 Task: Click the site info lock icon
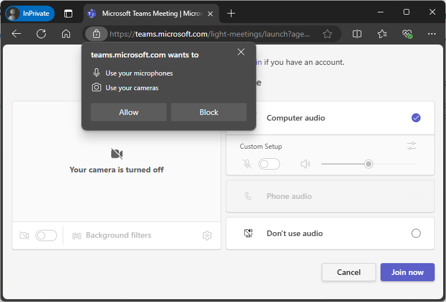tap(97, 34)
